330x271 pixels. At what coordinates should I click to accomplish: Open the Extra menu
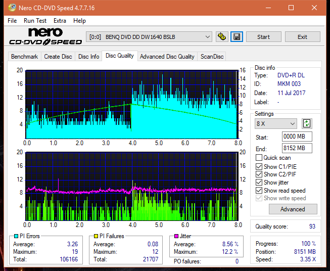click(x=60, y=21)
